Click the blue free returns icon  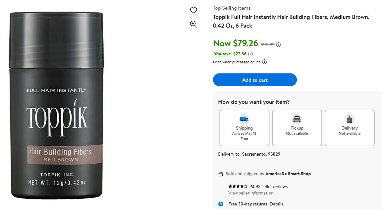click(220, 204)
